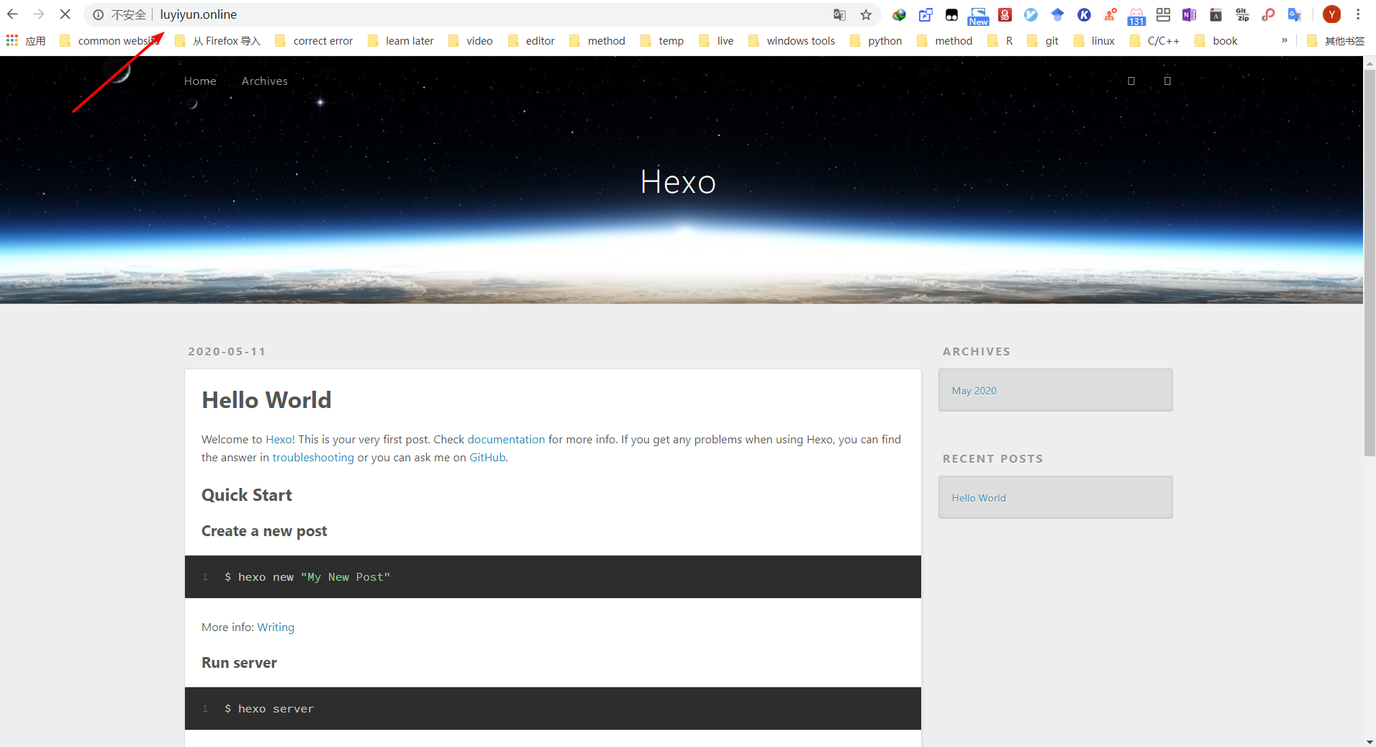Image resolution: width=1376 pixels, height=747 pixels.
Task: Open the red square extension icon
Action: pos(1005,14)
